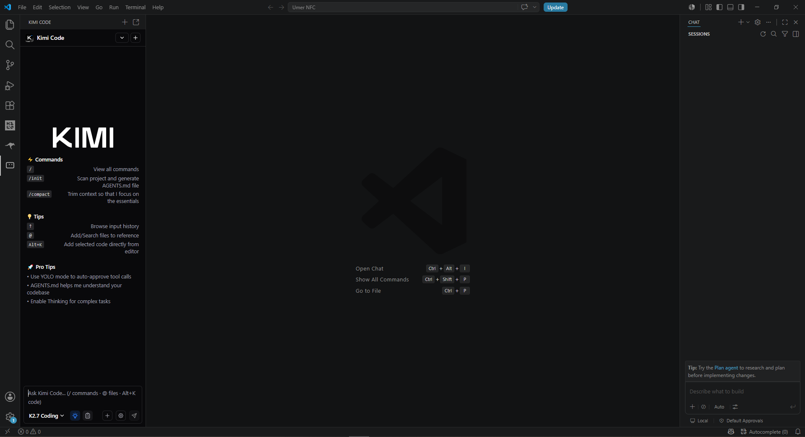Viewport: 805px width, 437px height.
Task: Open the K2.7 Coding model dropdown
Action: click(47, 416)
